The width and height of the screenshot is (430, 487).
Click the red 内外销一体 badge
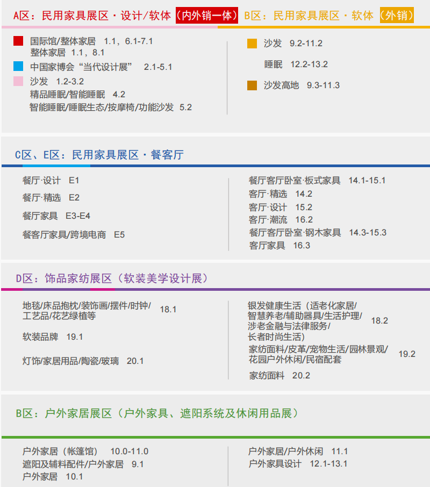coord(207,16)
